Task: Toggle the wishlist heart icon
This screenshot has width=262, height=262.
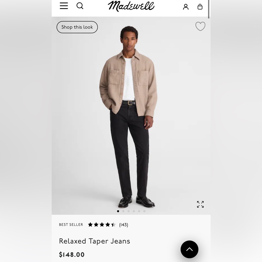Action: (200, 26)
